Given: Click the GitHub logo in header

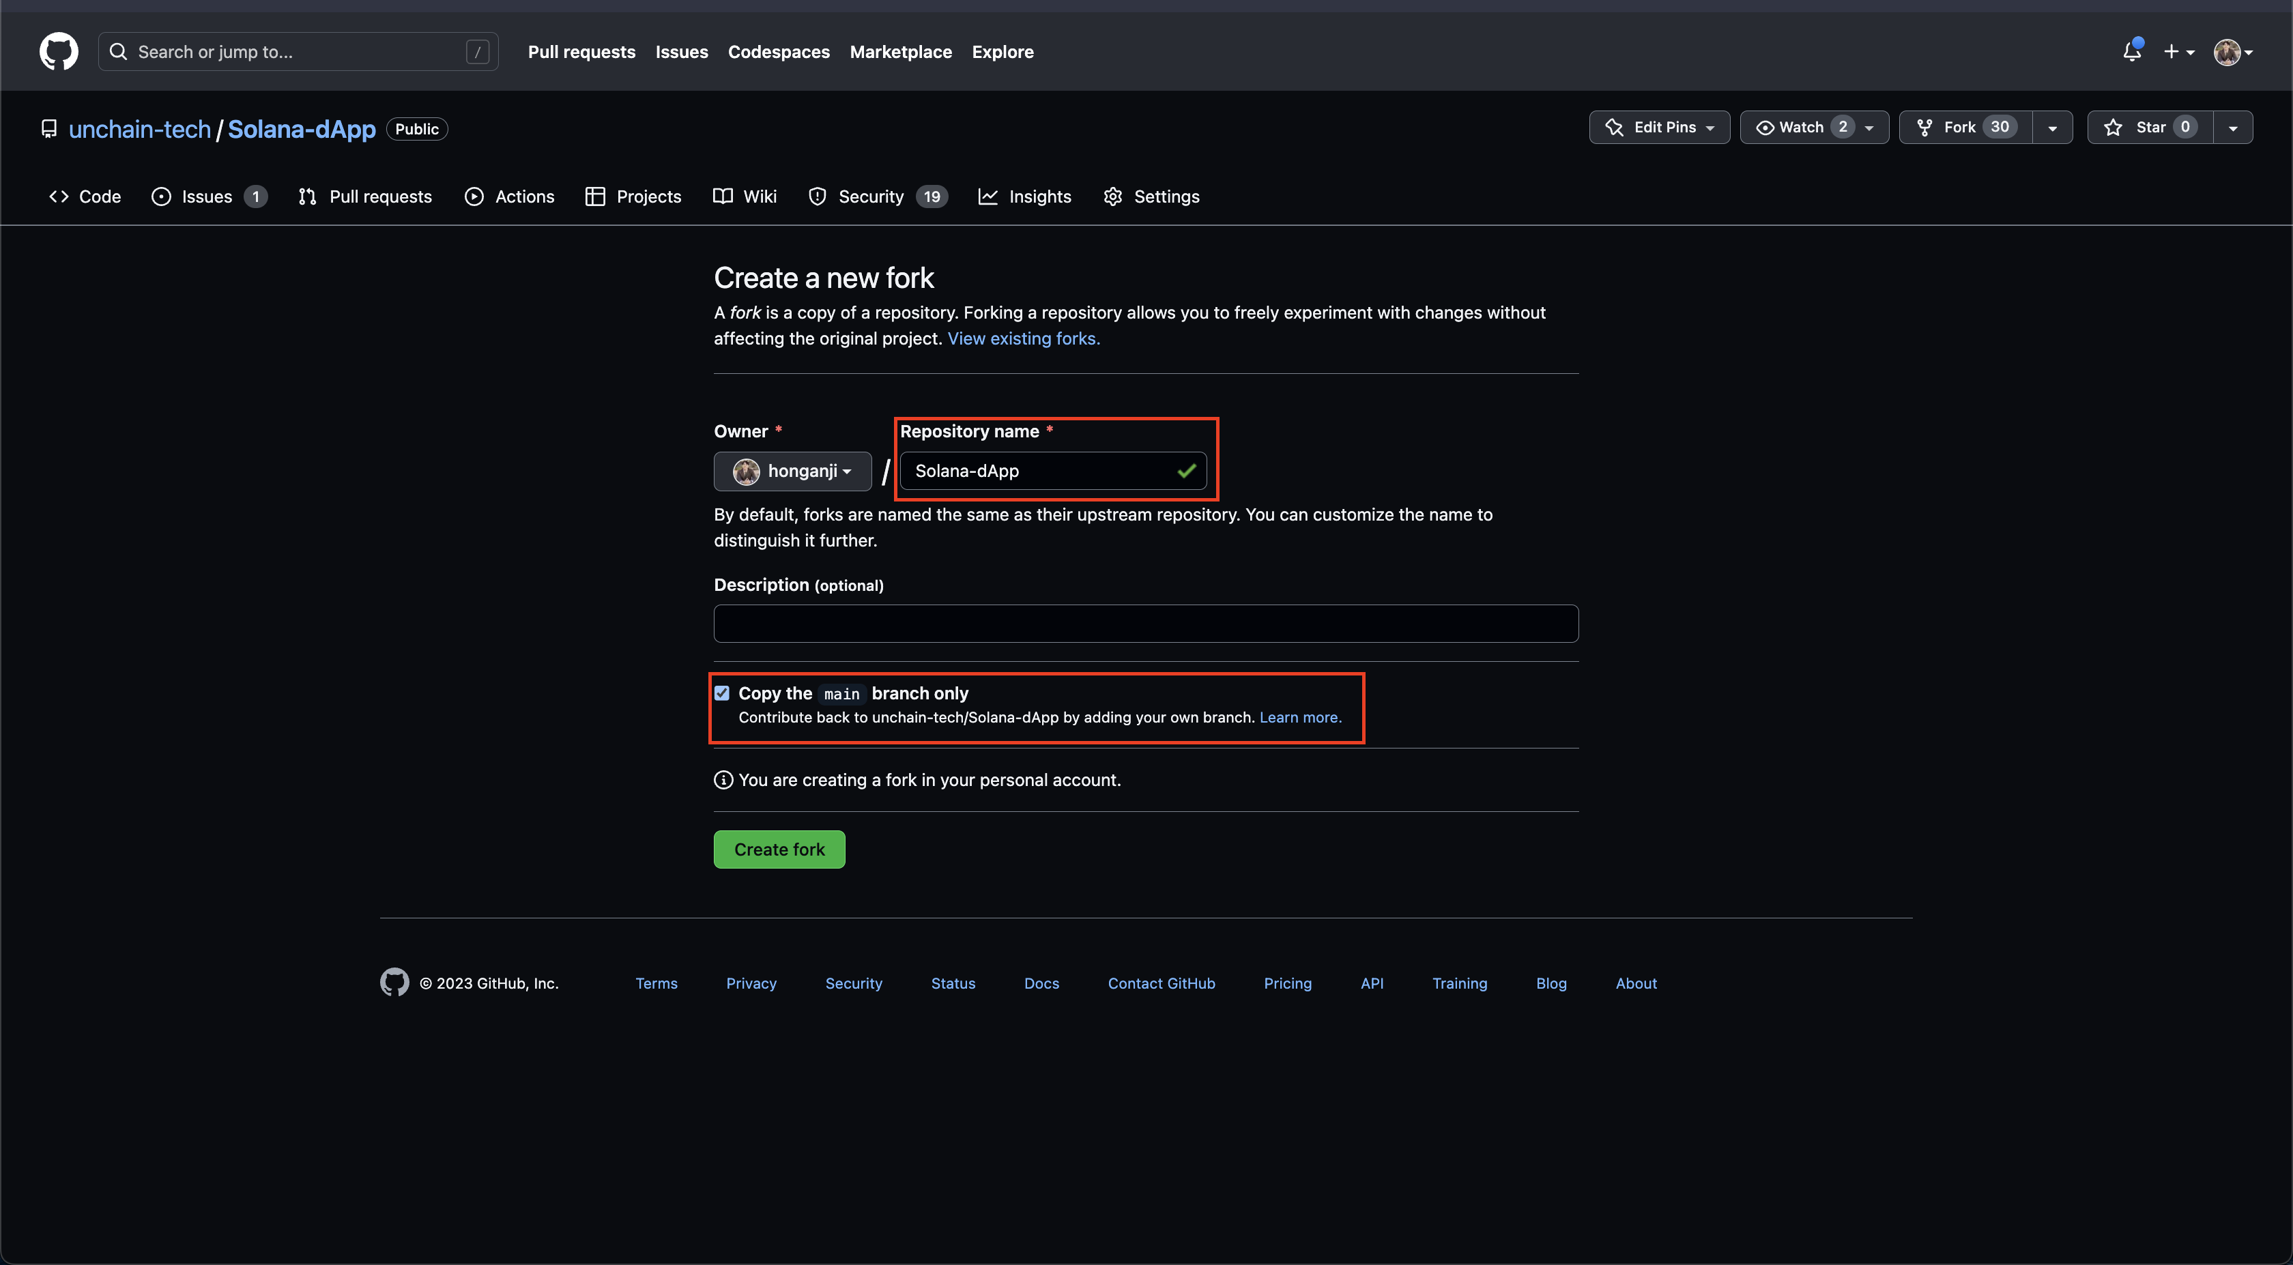Looking at the screenshot, I should pyautogui.click(x=59, y=52).
